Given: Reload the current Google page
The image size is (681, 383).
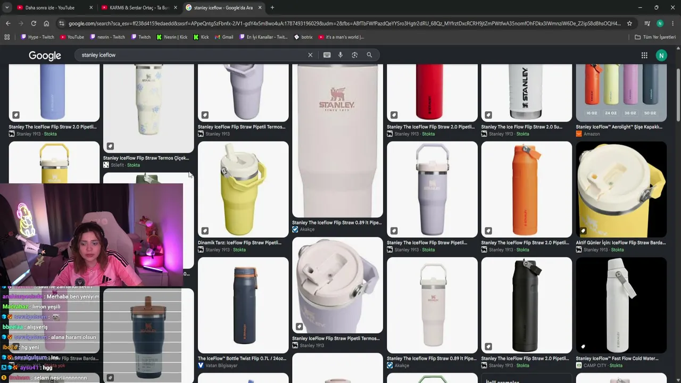Looking at the screenshot, I should pyautogui.click(x=34, y=23).
